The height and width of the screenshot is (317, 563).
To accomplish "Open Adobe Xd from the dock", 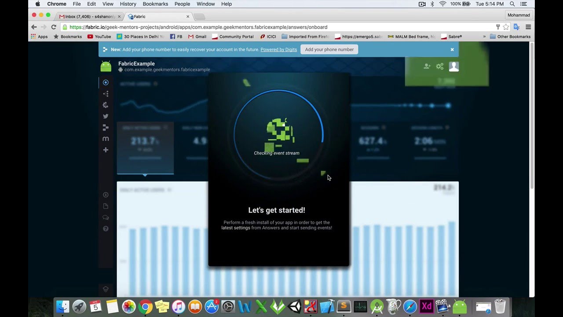I will 426,306.
